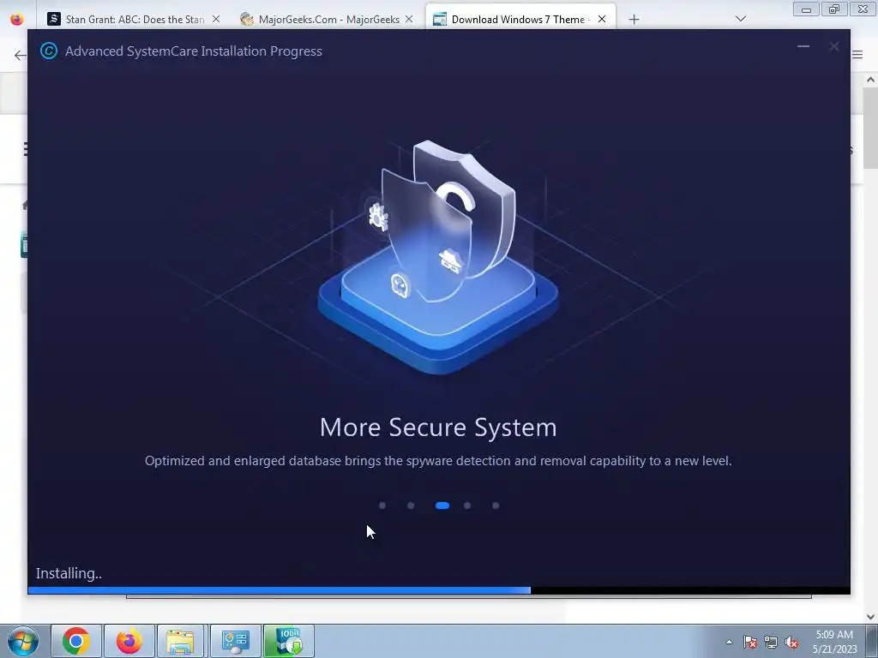The image size is (878, 658).
Task: Click the spyware detection description text
Action: point(438,460)
